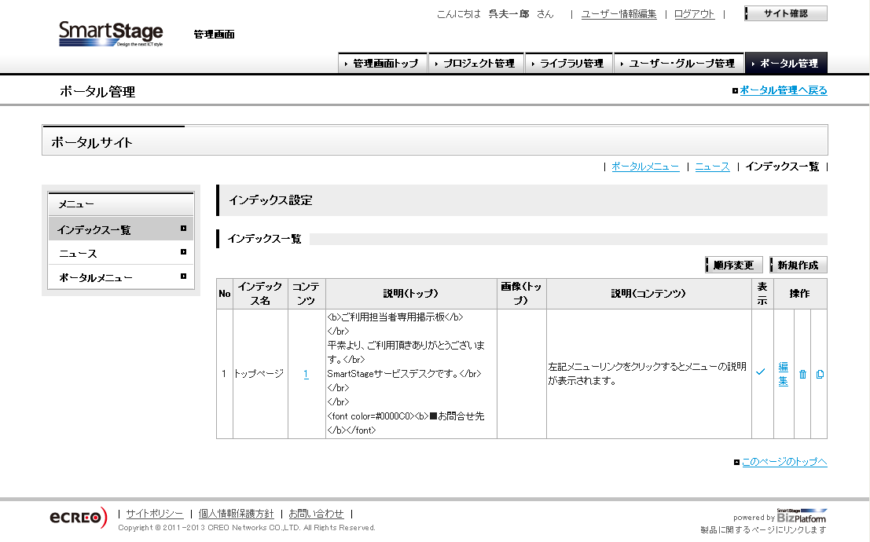Click the copy icon in the トップページ row
870x542 pixels.
pyautogui.click(x=820, y=375)
